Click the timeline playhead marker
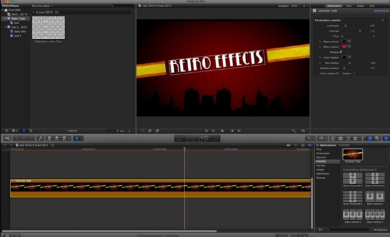 tap(184, 148)
